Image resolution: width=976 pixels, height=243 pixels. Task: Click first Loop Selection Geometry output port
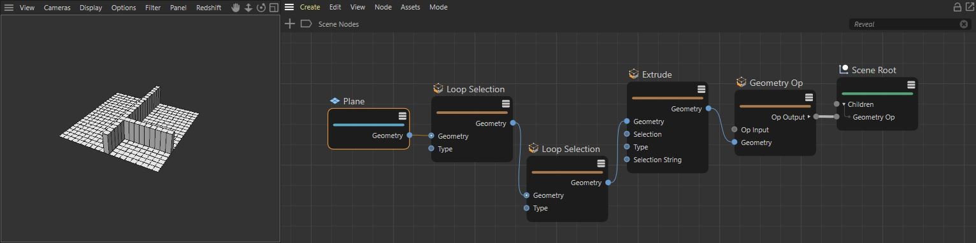[x=513, y=123]
